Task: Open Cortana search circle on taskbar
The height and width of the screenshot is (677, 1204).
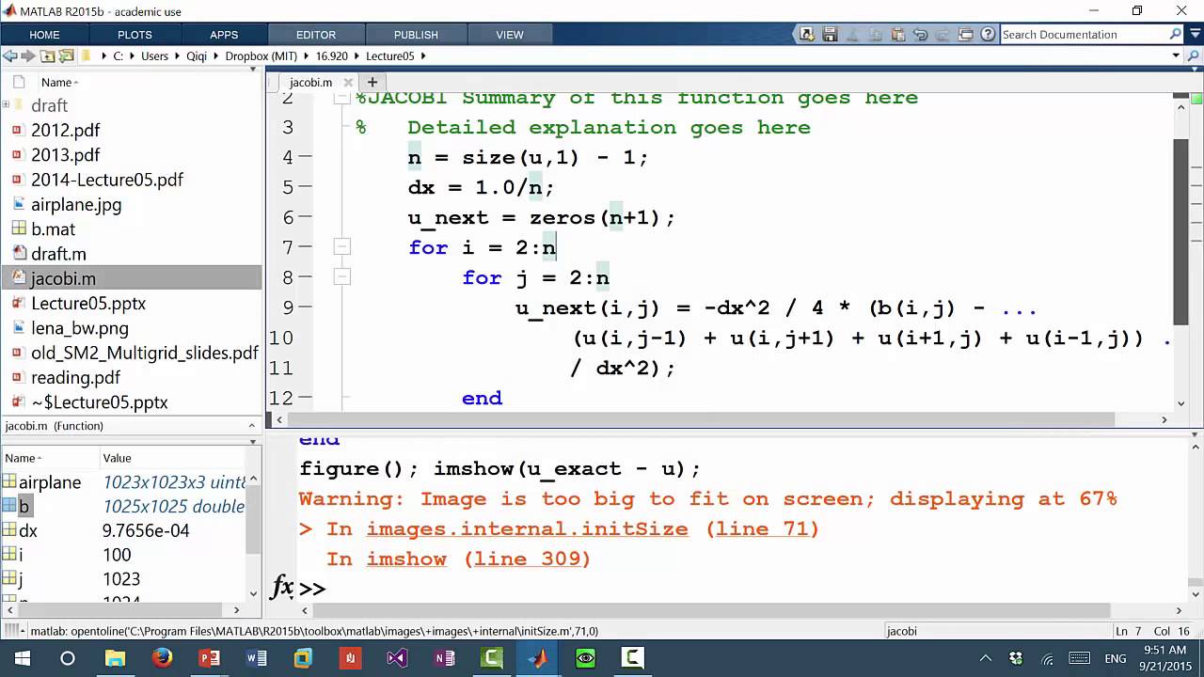Action: tap(68, 658)
